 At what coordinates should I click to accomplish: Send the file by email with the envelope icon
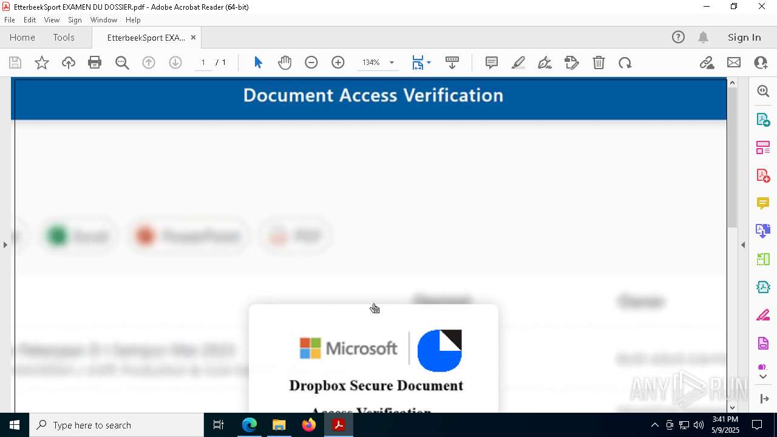(734, 63)
